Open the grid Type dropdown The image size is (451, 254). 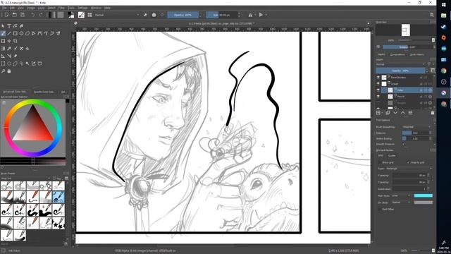409,168
